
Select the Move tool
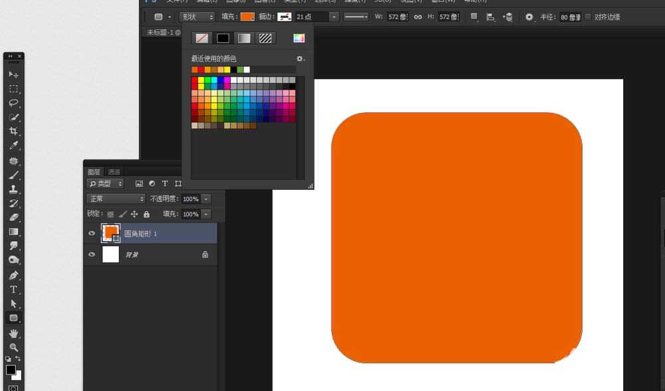click(x=13, y=74)
